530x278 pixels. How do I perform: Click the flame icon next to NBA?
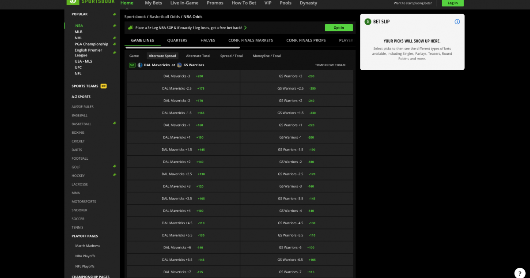point(114,26)
